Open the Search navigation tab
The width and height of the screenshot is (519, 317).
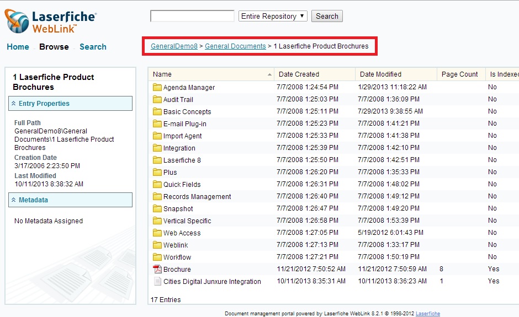coord(93,47)
